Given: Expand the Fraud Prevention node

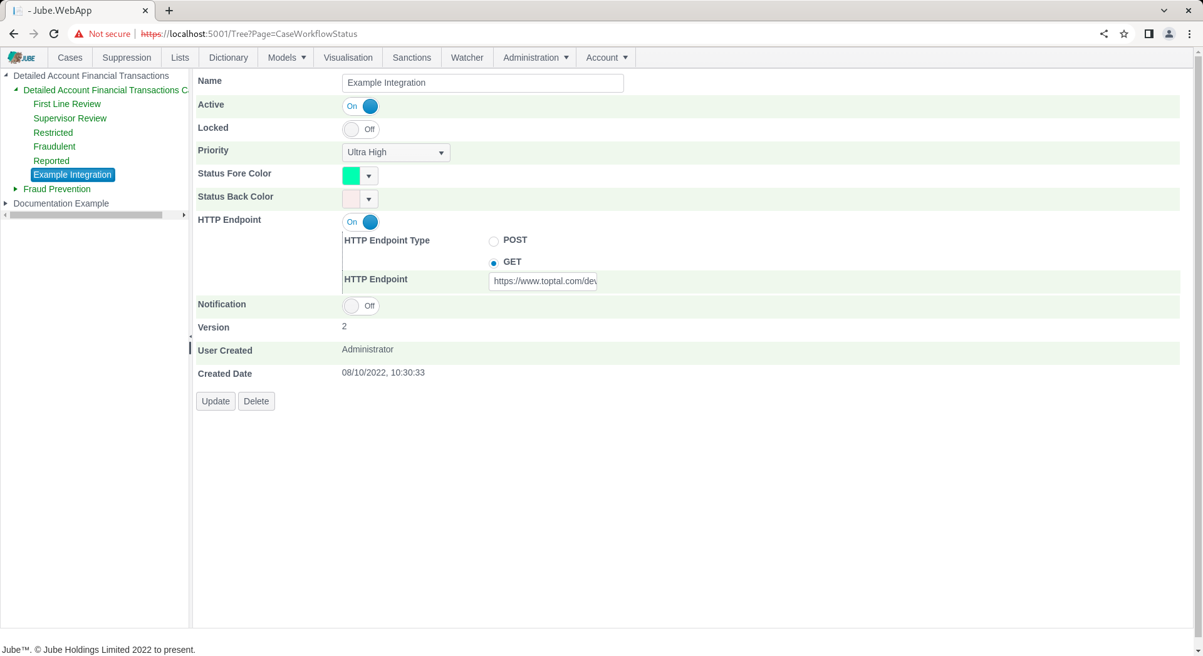Looking at the screenshot, I should 16,188.
